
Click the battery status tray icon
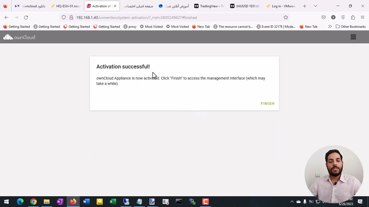[x=311, y=202]
